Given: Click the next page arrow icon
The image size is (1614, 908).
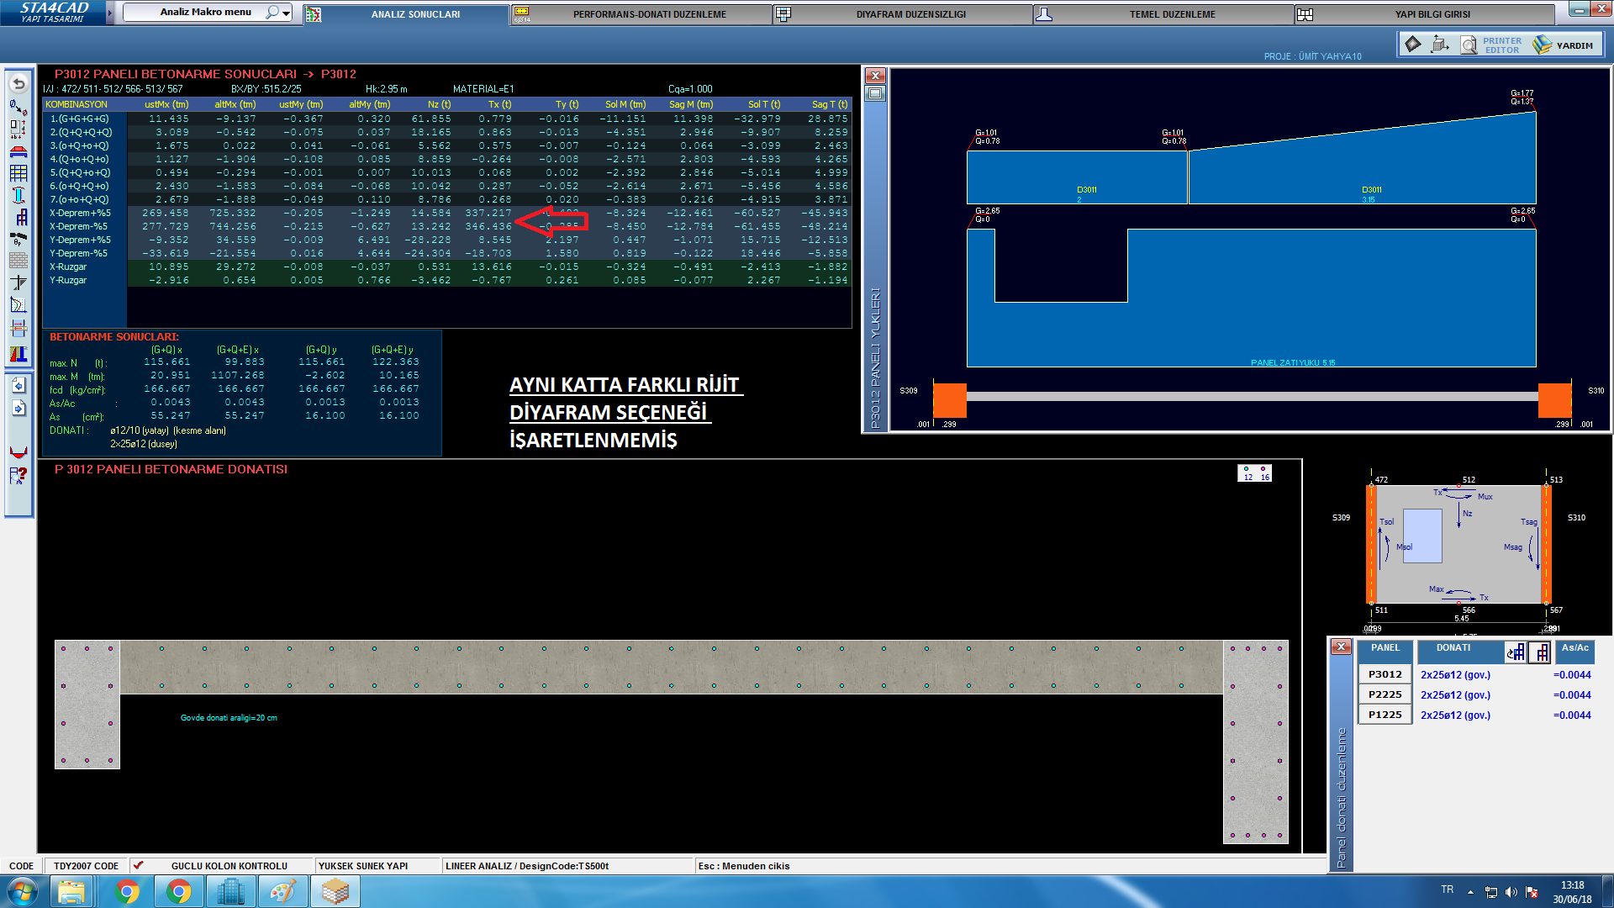Looking at the screenshot, I should [18, 408].
